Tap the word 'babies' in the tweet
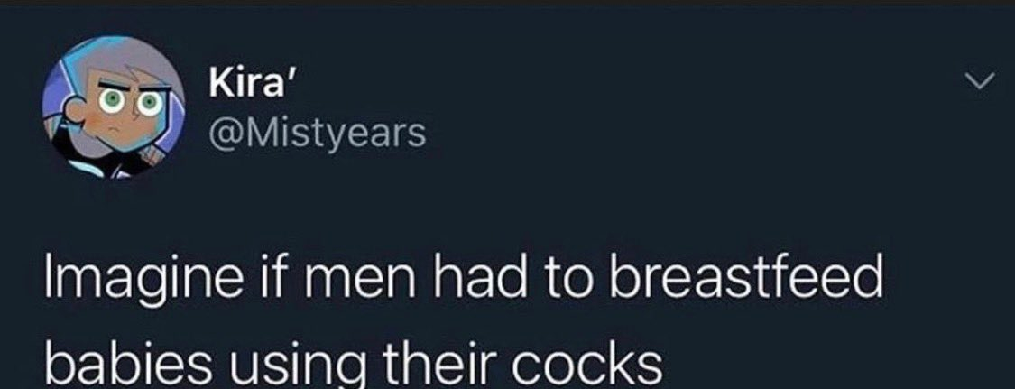 point(114,366)
